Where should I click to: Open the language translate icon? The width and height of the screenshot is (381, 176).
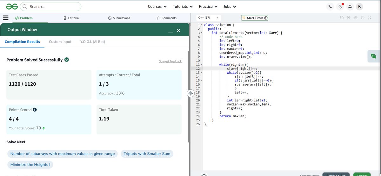point(330,6)
